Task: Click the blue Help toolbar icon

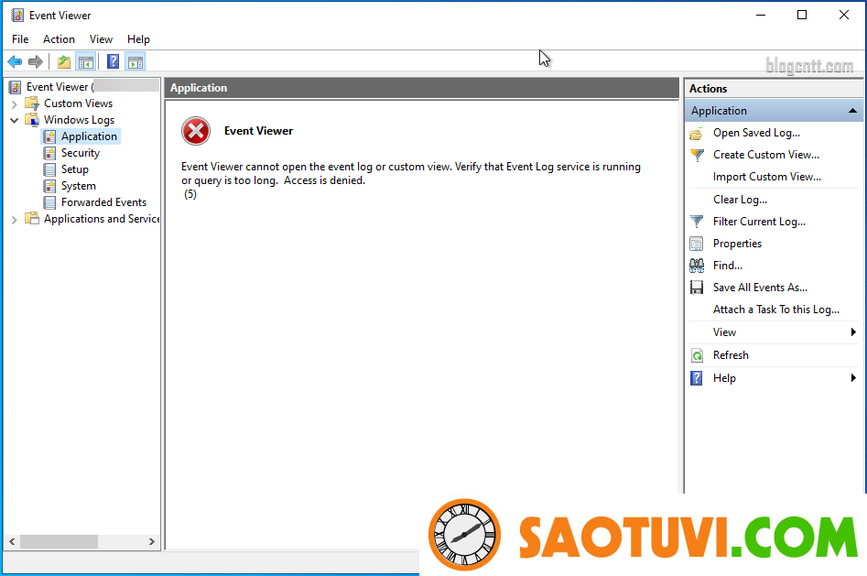Action: (x=113, y=61)
